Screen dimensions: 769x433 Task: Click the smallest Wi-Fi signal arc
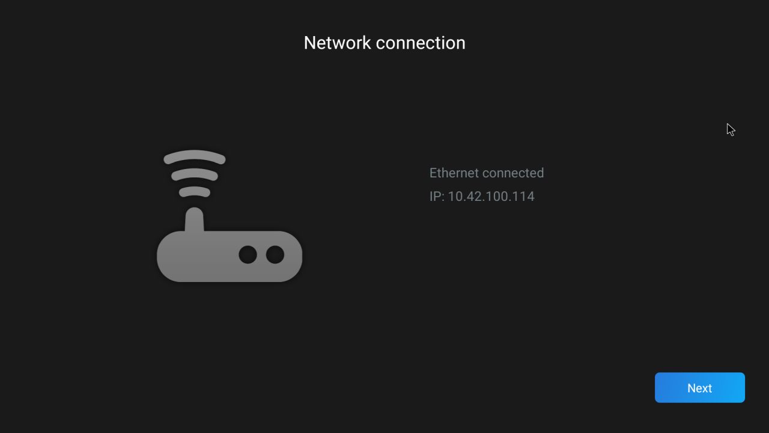[195, 191]
